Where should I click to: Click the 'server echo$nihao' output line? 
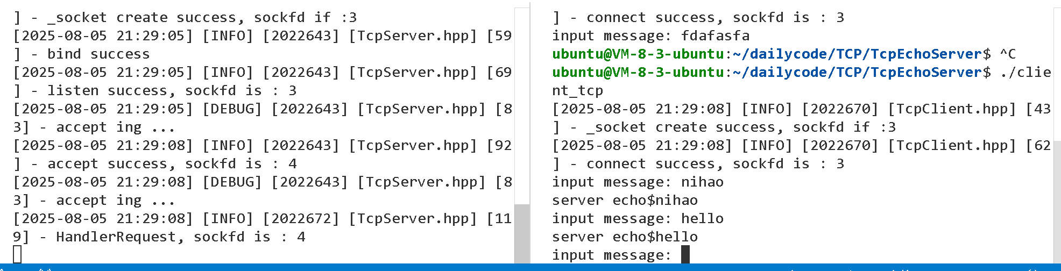coord(625,200)
